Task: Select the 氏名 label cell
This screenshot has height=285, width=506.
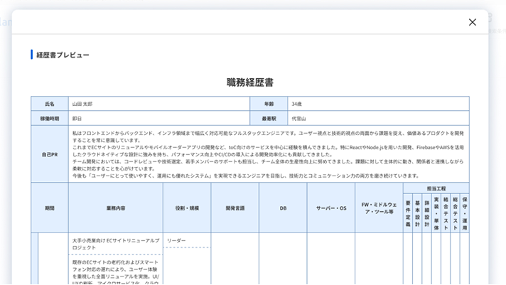Action: click(50, 104)
